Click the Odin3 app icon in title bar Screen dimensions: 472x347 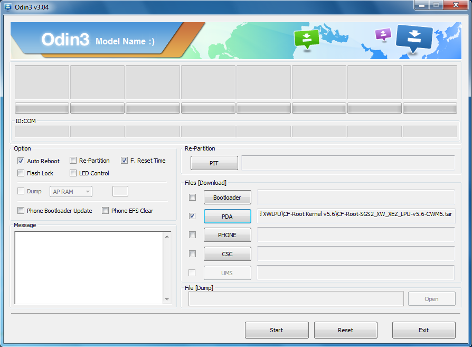pyautogui.click(x=8, y=7)
